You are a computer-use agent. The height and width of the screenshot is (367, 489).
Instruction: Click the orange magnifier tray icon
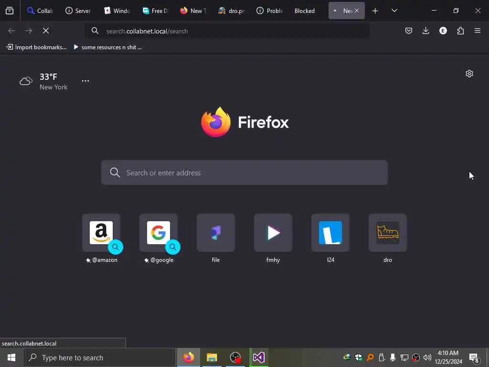click(x=370, y=357)
